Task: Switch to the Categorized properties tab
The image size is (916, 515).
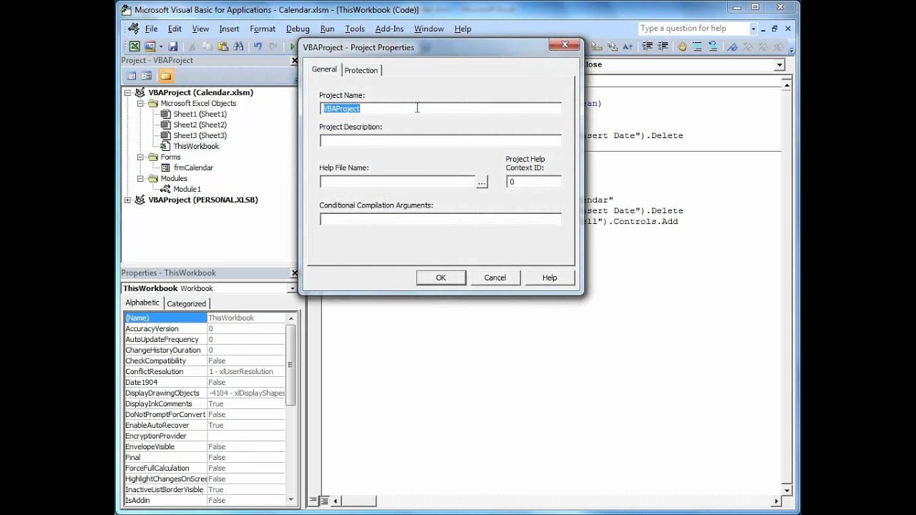Action: coord(187,303)
